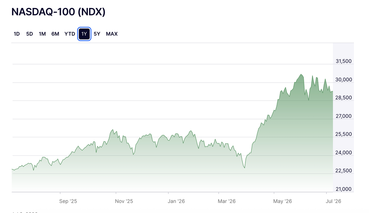Switch to YTD chart view

tap(70, 34)
